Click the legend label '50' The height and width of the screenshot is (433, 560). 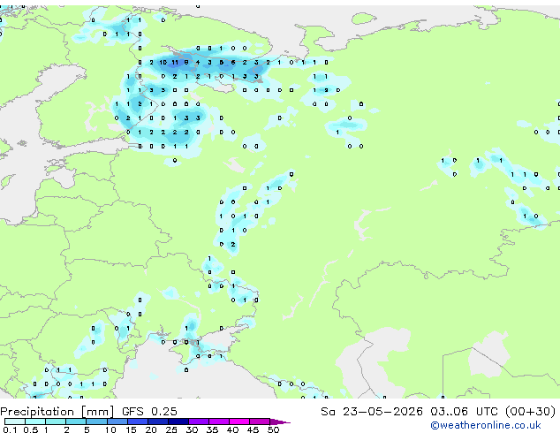point(273,429)
